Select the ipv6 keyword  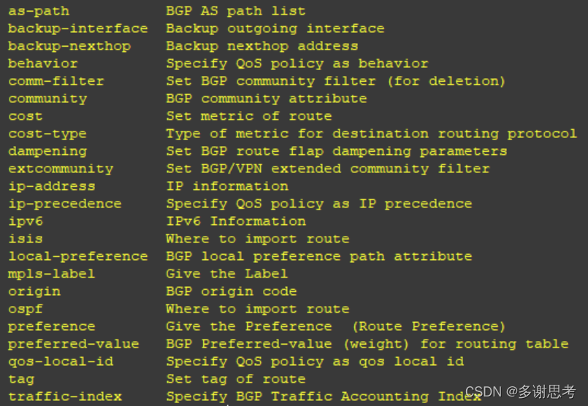coord(26,221)
